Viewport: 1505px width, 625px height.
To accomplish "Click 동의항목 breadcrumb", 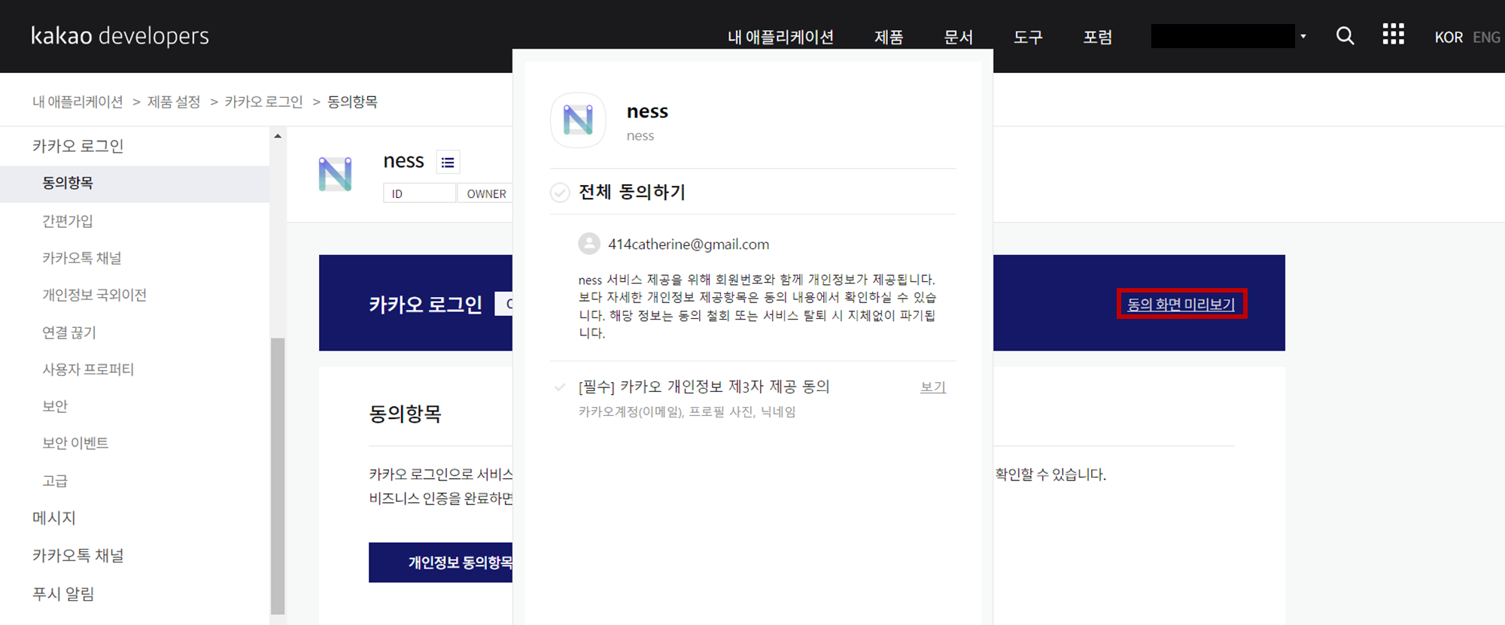I will tap(352, 102).
